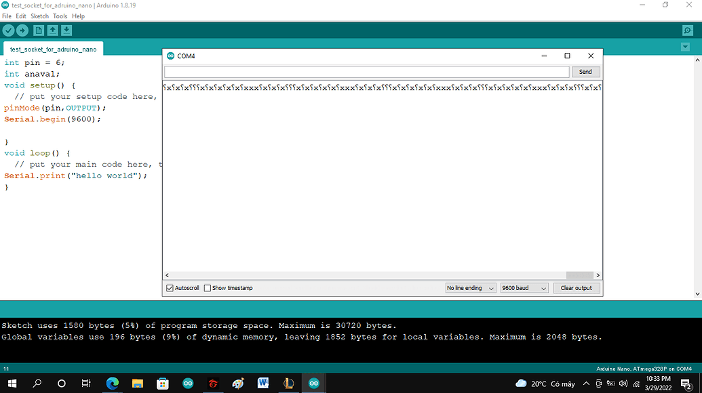
Task: Open the Paint palette icon on the taskbar
Action: (238, 384)
